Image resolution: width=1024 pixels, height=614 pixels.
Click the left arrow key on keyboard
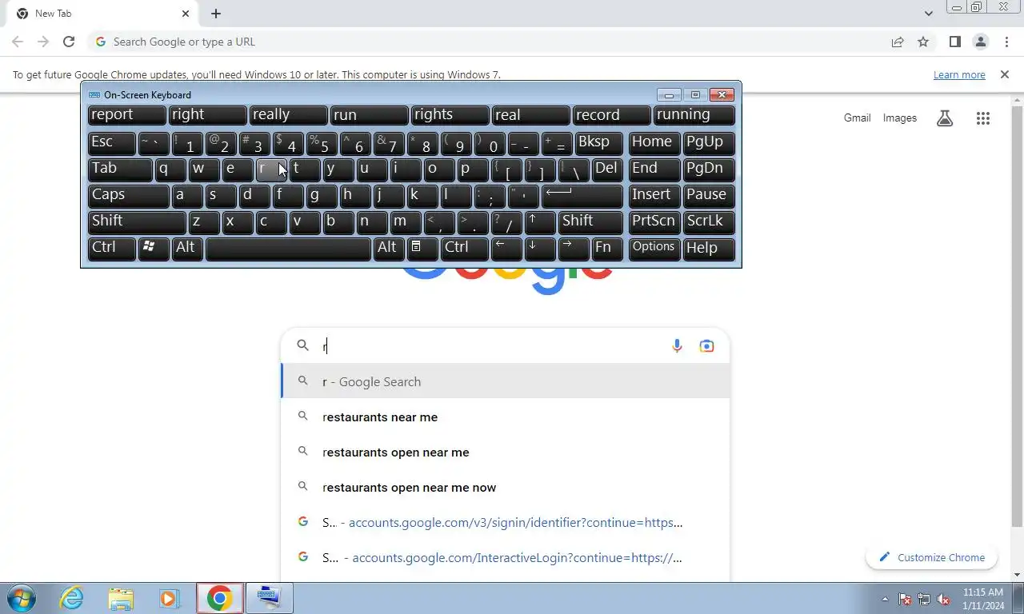tap(506, 248)
